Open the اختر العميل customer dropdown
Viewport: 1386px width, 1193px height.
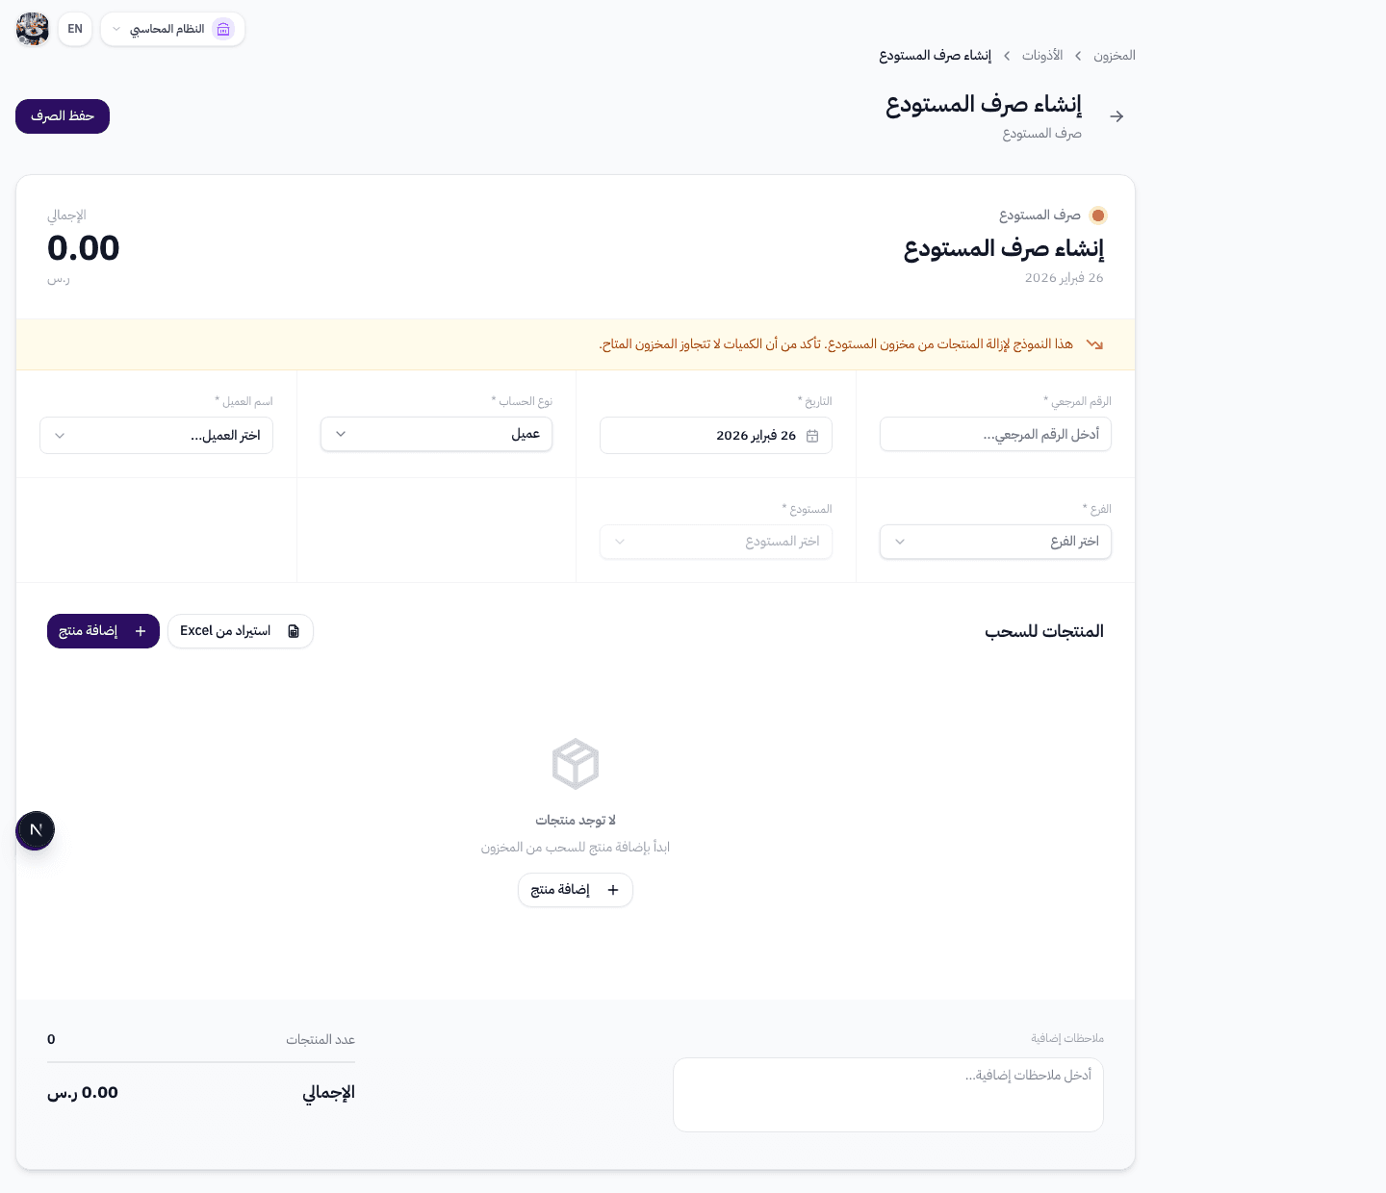[x=156, y=435]
